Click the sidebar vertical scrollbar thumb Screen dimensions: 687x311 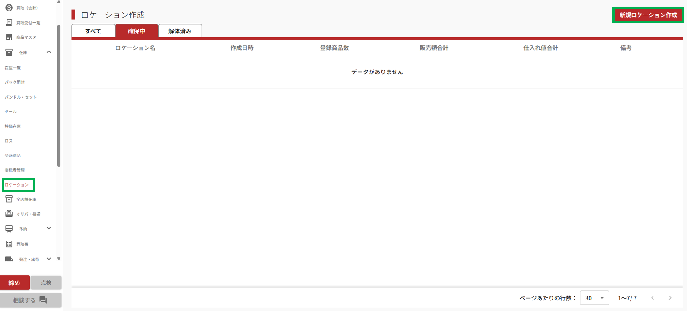pyautogui.click(x=59, y=95)
